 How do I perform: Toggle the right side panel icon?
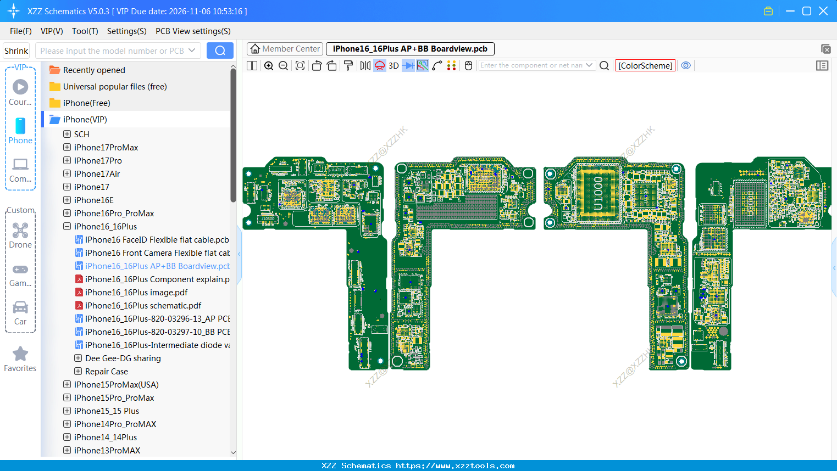pyautogui.click(x=822, y=66)
